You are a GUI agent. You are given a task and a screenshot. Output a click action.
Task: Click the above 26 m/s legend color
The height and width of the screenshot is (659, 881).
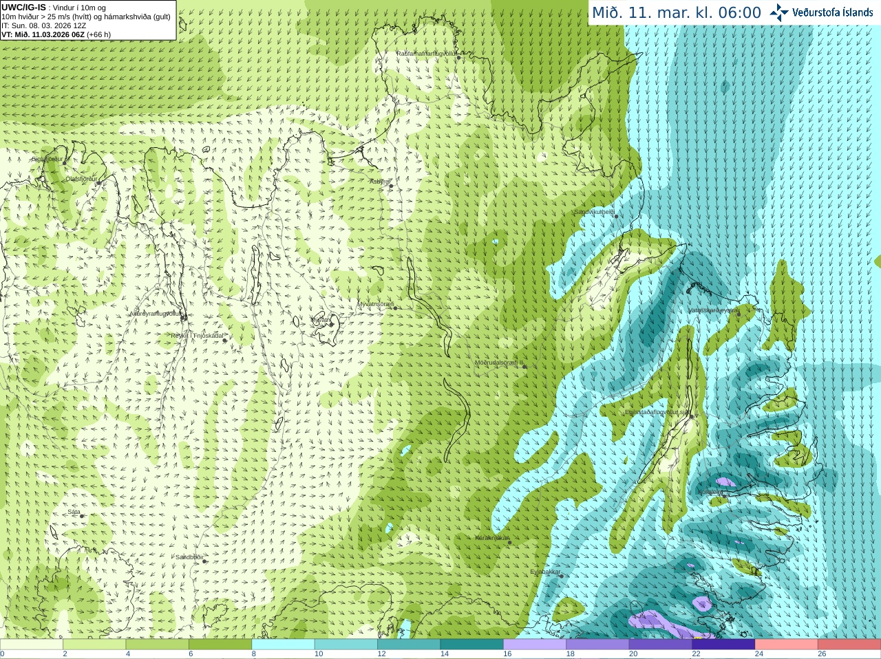849,645
